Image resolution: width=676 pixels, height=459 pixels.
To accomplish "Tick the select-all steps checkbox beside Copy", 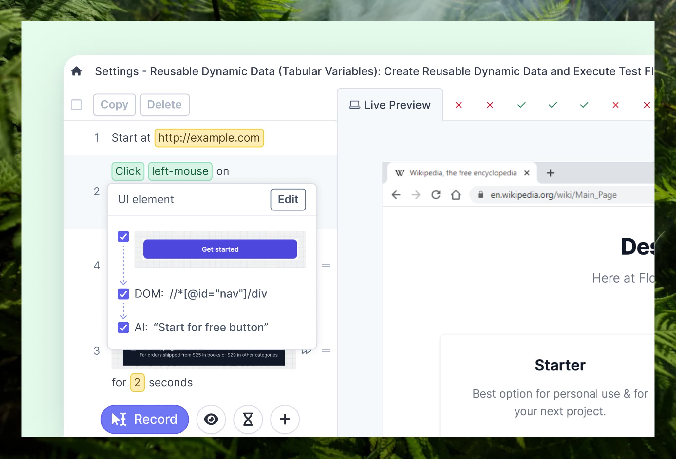I will tap(76, 105).
